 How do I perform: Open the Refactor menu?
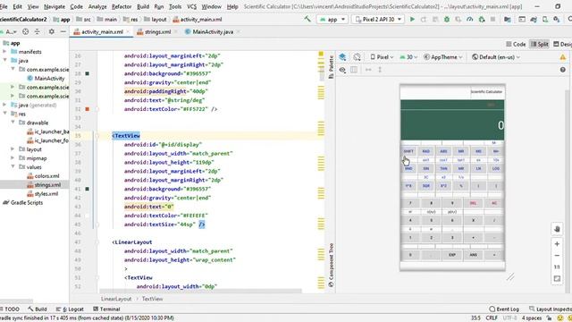[122, 6]
